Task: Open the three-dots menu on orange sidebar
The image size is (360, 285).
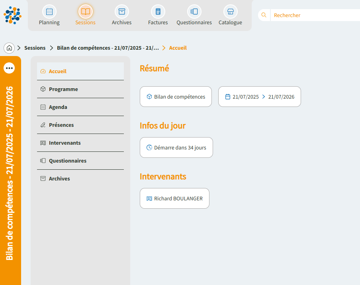Action: pos(9,68)
